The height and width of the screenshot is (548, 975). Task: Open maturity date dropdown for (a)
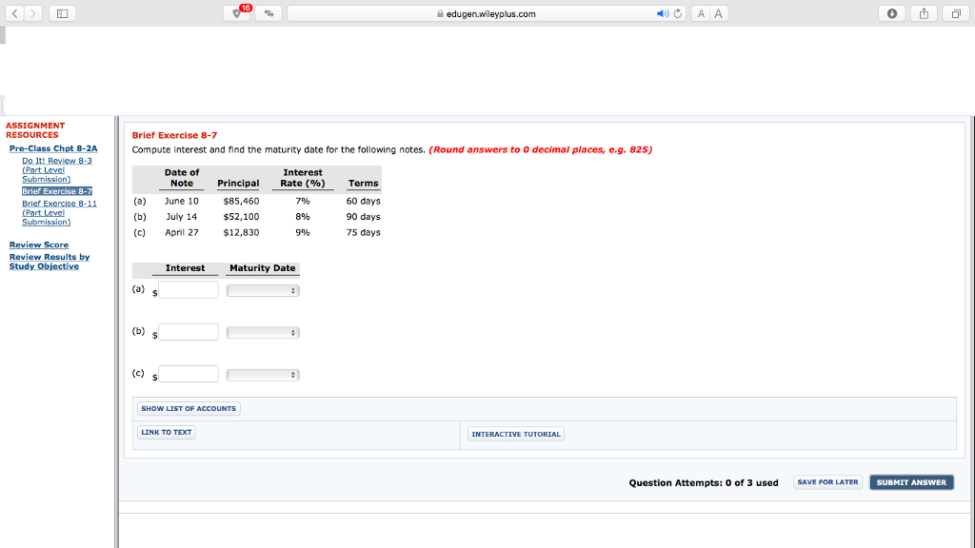coord(263,291)
